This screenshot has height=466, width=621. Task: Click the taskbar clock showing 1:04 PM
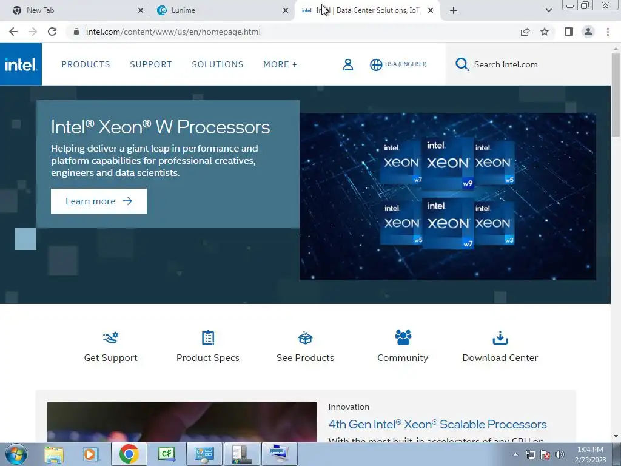click(x=590, y=454)
